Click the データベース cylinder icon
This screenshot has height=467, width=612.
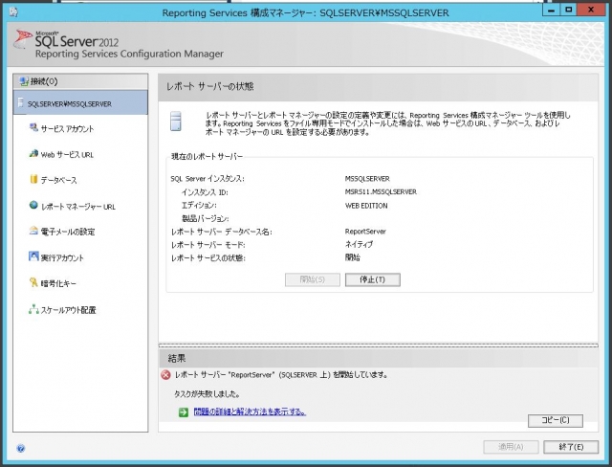point(34,179)
